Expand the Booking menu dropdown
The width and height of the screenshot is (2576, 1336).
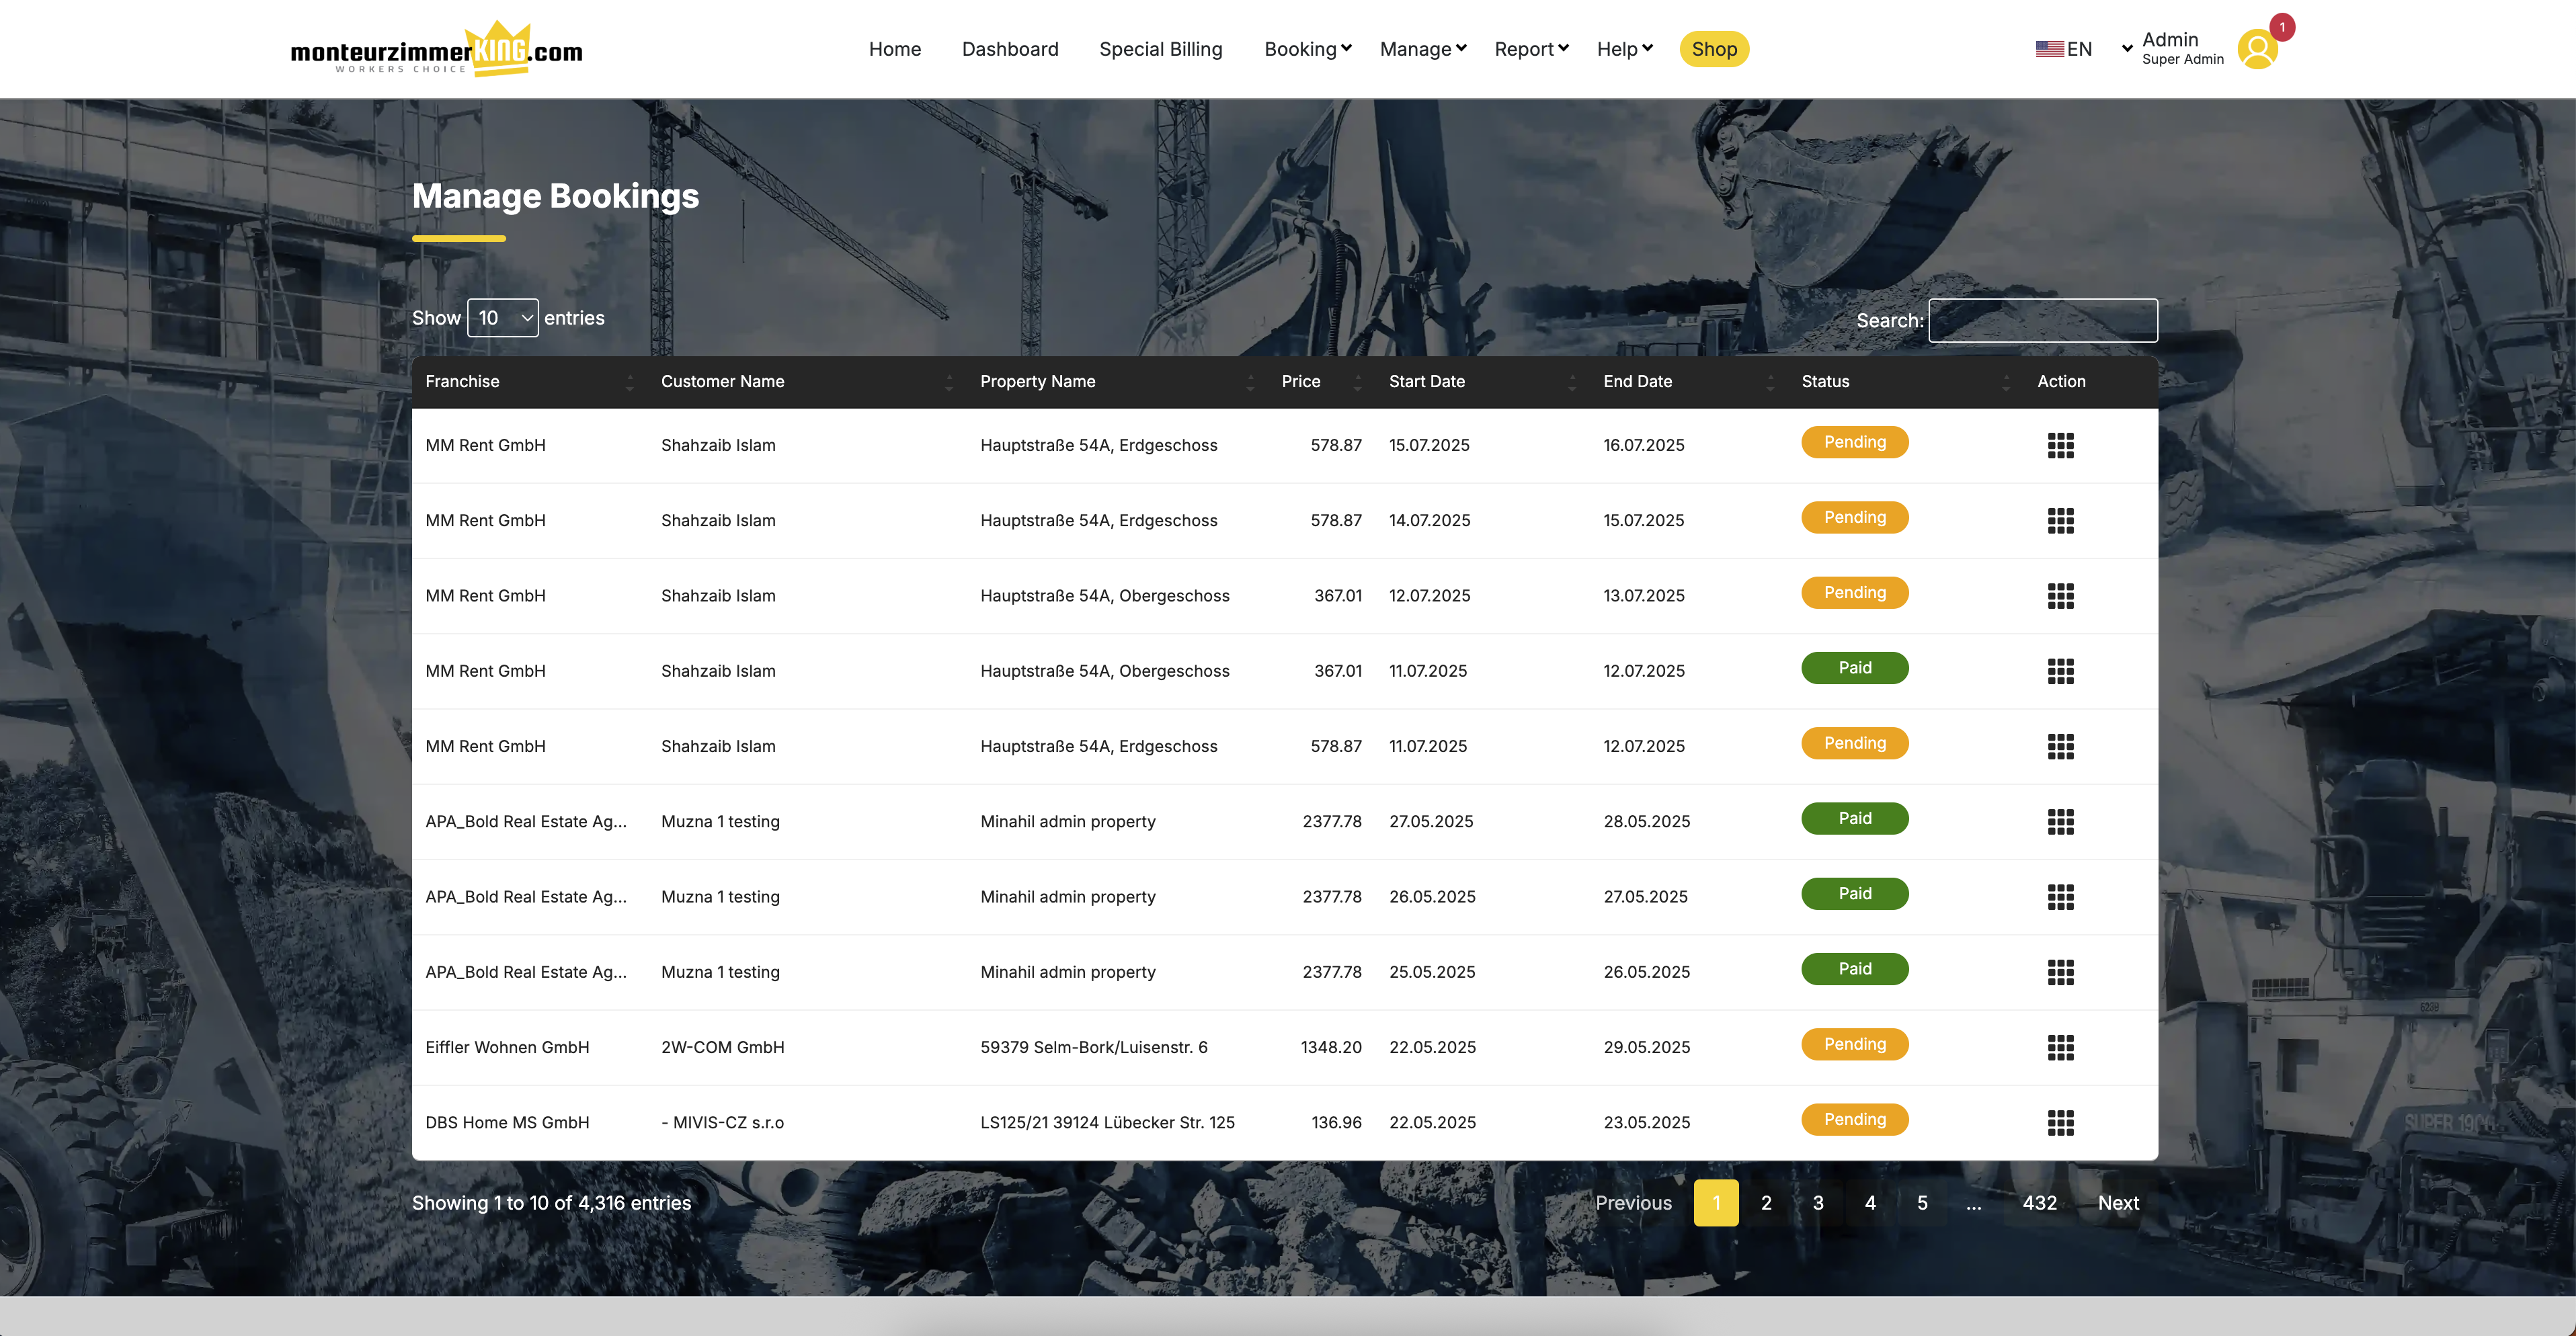coord(1307,49)
